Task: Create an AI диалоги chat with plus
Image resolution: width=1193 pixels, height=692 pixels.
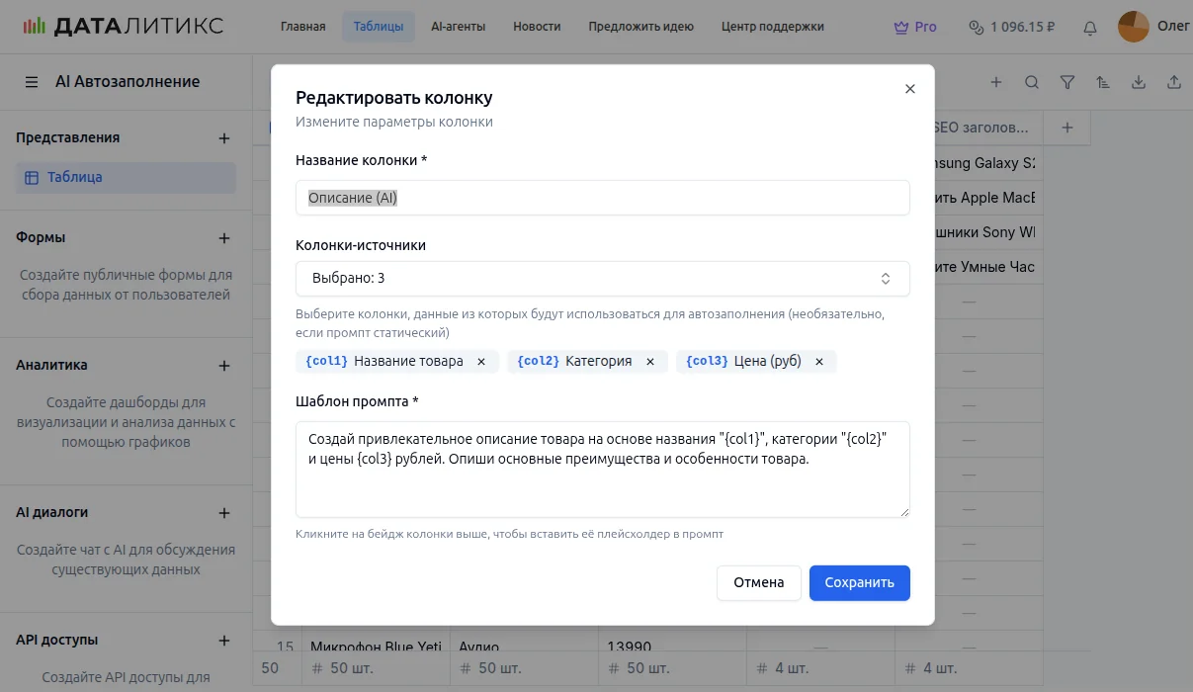Action: 224,513
